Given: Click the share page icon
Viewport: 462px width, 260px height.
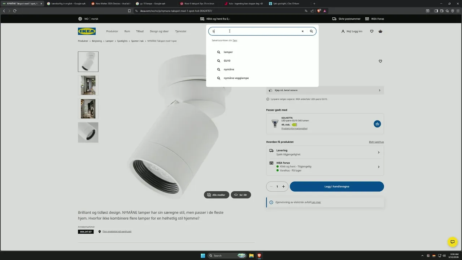Looking at the screenshot, I should click(x=312, y=11).
